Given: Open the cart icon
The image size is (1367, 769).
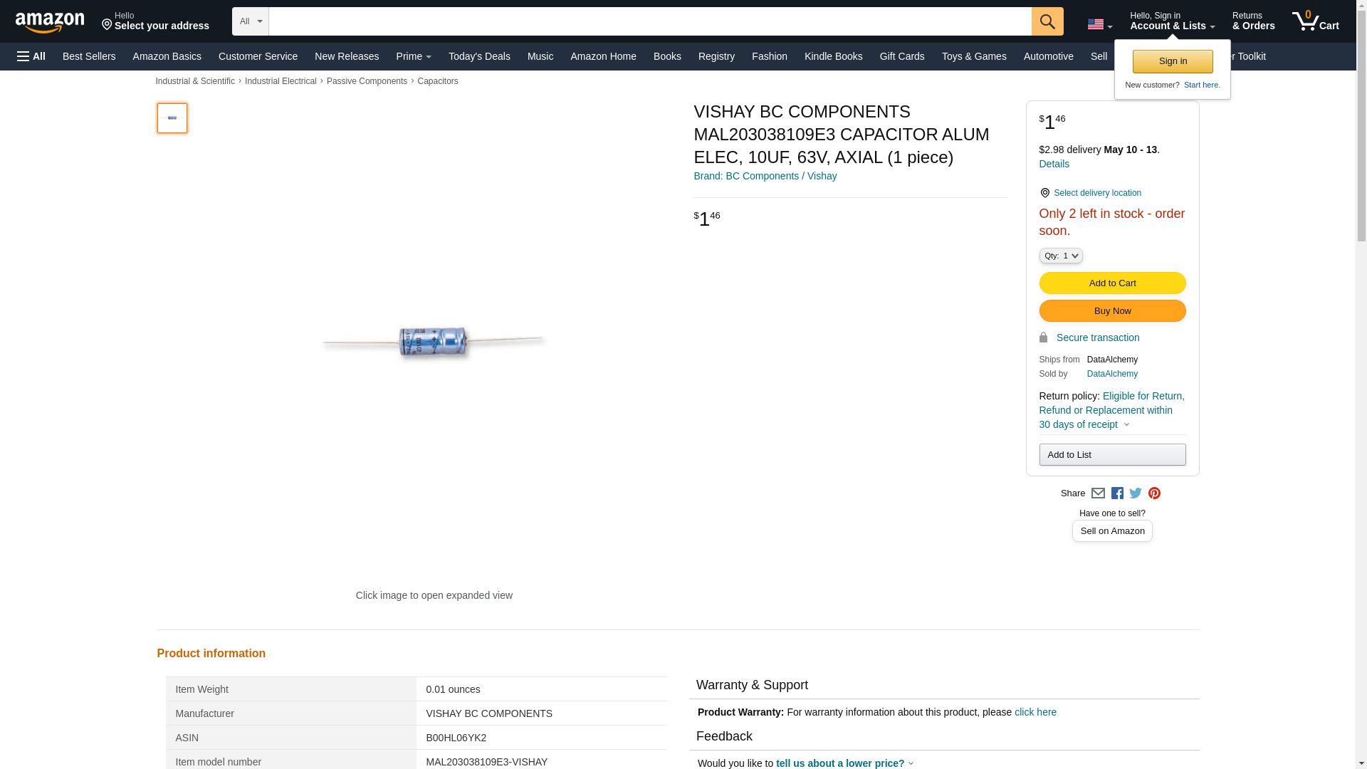Looking at the screenshot, I should tap(1315, 21).
